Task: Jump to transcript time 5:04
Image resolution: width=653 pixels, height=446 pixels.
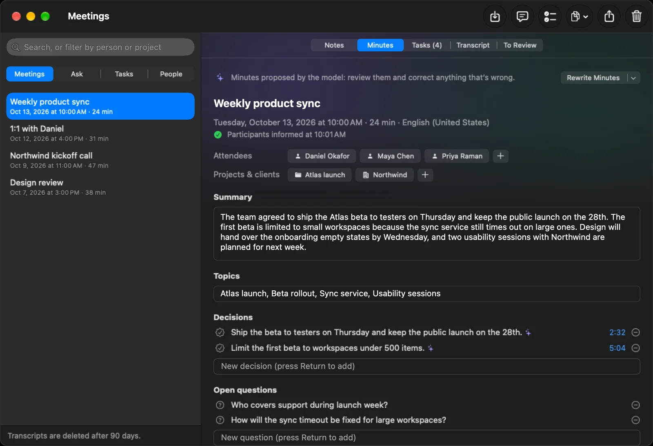Action: pos(617,348)
